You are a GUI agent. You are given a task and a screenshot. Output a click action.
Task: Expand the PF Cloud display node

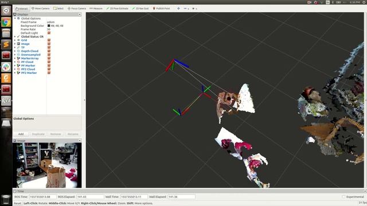pyautogui.click(x=15, y=62)
